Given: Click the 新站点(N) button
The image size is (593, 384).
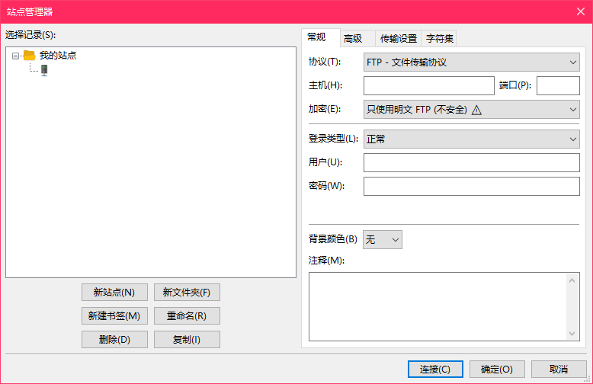Looking at the screenshot, I should coord(114,292).
